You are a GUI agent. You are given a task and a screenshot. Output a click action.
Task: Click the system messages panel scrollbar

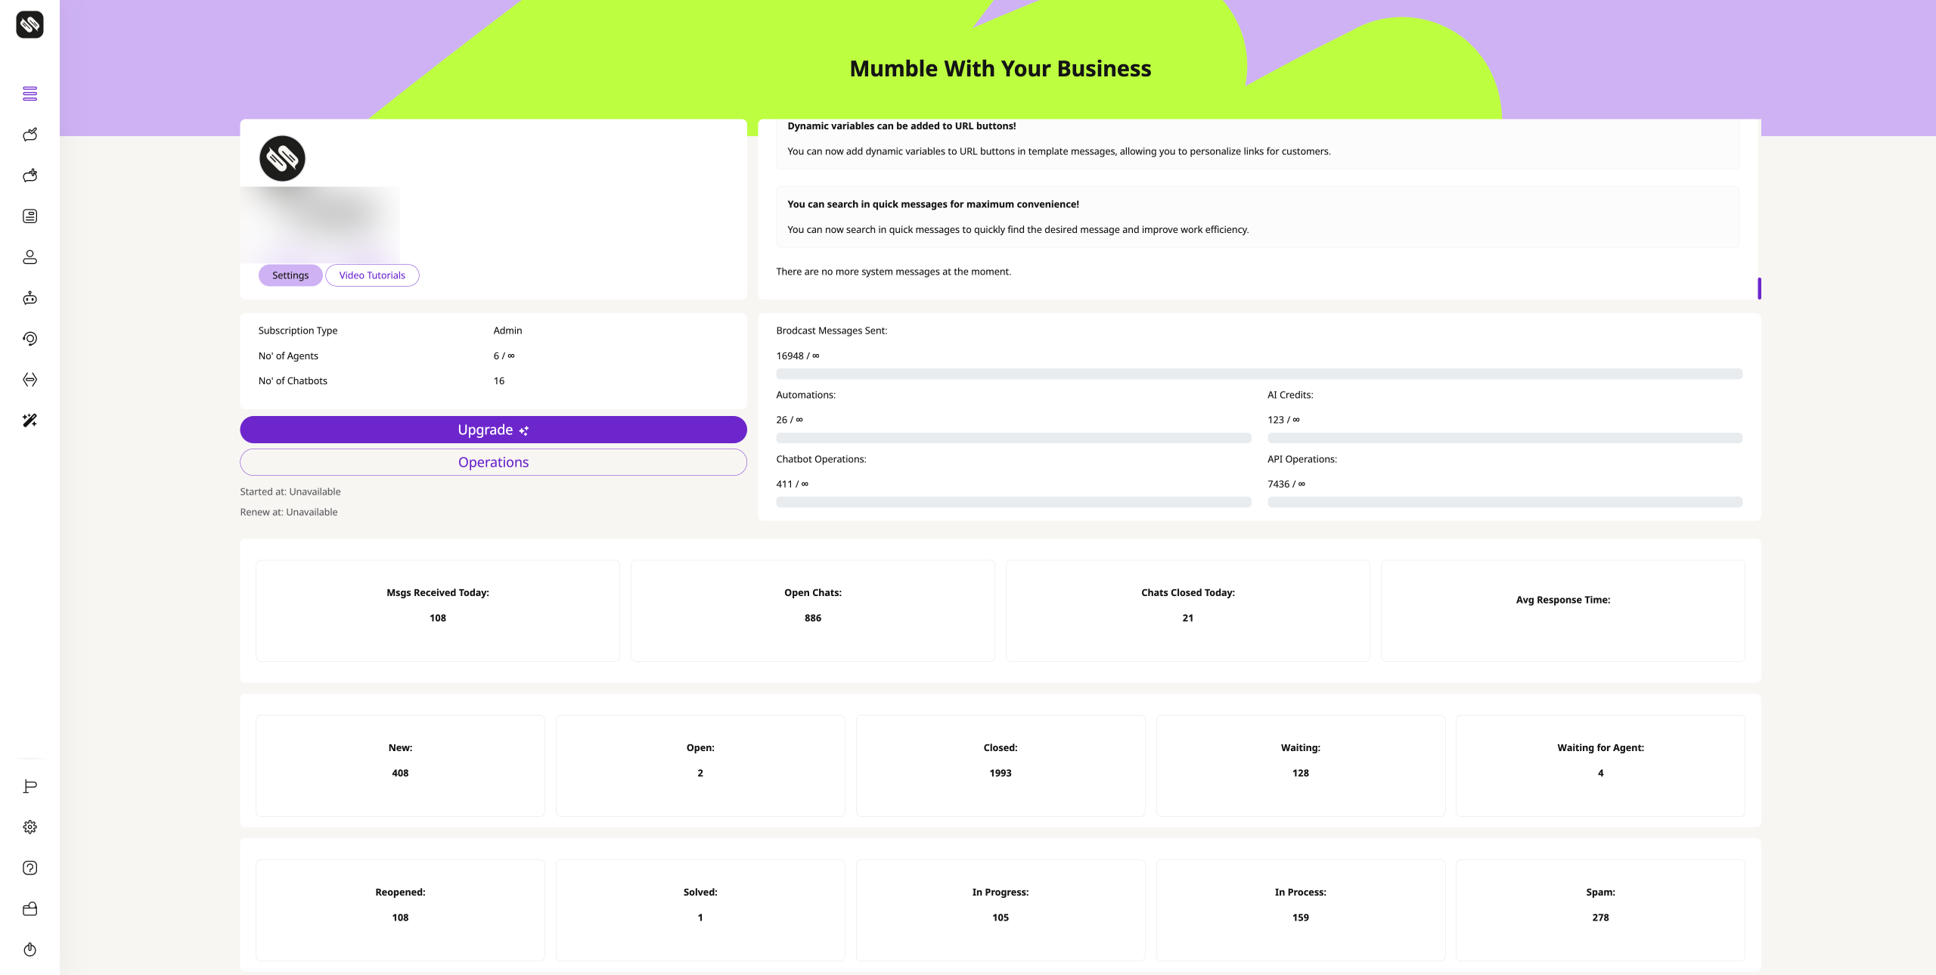click(1759, 288)
